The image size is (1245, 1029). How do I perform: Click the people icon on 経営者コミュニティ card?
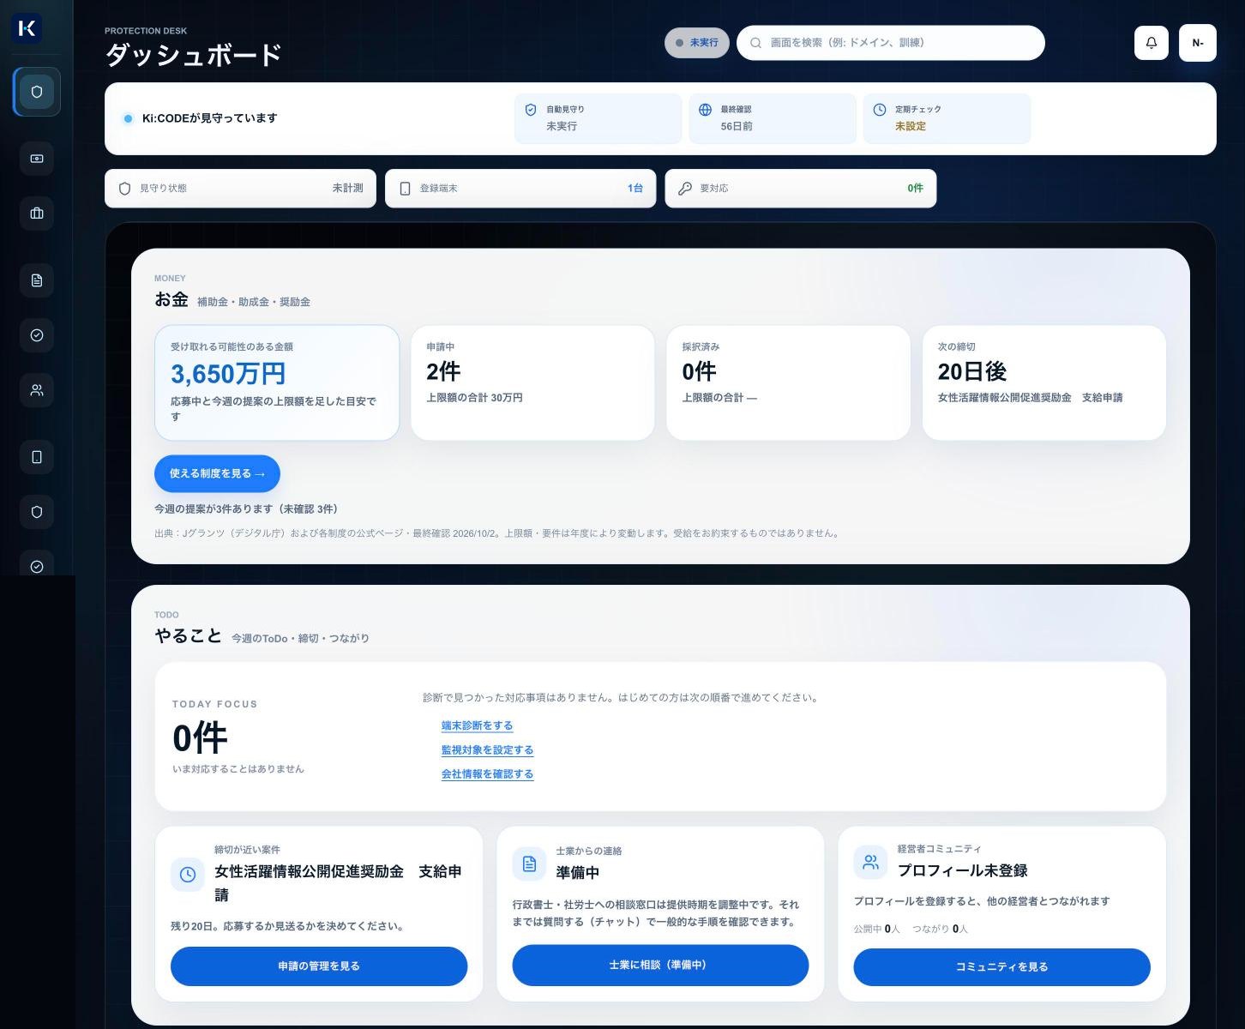870,862
